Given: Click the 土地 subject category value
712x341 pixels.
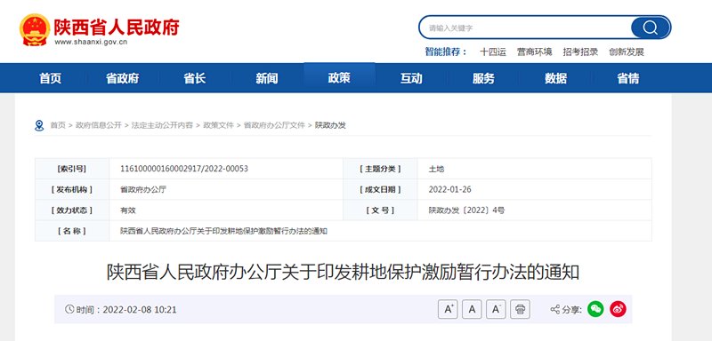Looking at the screenshot, I should tap(436, 169).
